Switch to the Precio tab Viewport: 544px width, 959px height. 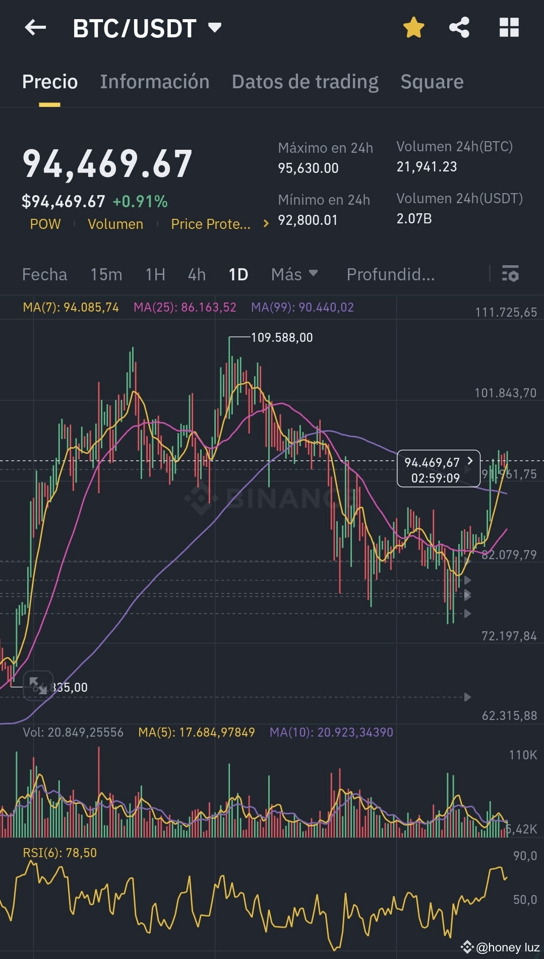click(x=50, y=82)
